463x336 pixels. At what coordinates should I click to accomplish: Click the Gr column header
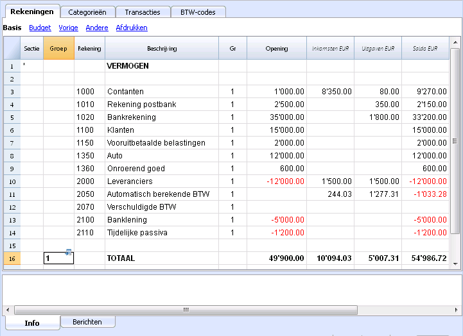coord(232,48)
